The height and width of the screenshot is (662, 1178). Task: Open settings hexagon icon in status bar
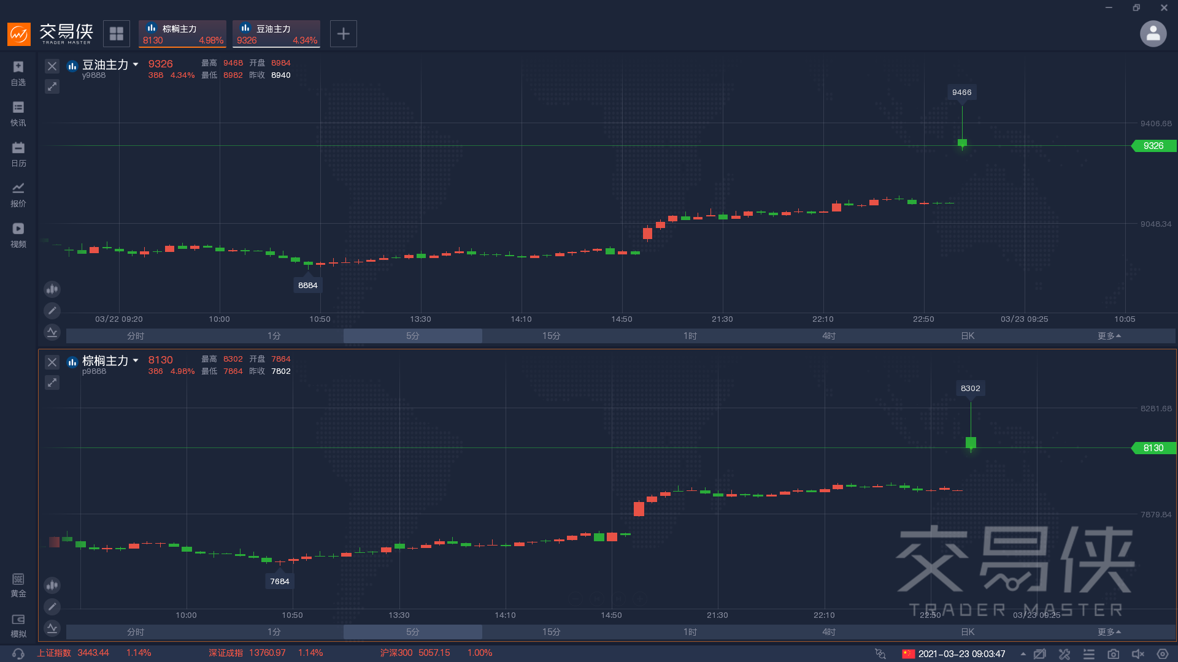tap(1163, 653)
